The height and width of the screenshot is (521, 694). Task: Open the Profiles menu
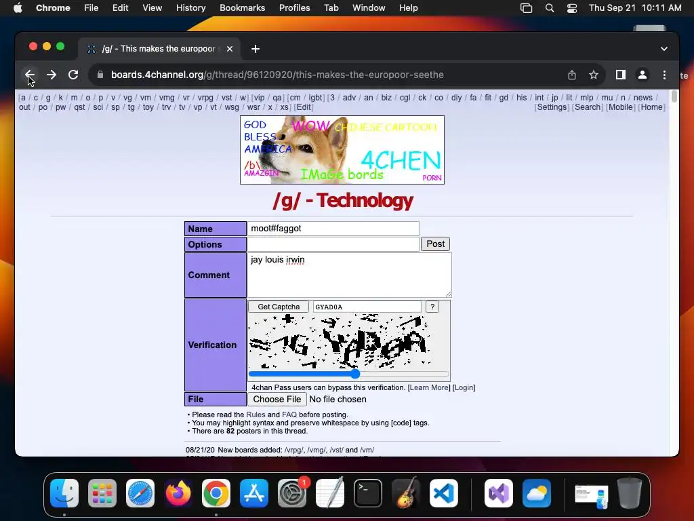(x=294, y=8)
